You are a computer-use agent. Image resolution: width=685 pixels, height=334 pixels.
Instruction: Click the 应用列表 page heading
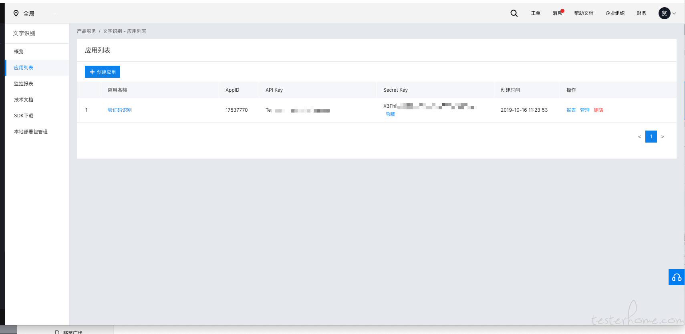tap(98, 50)
